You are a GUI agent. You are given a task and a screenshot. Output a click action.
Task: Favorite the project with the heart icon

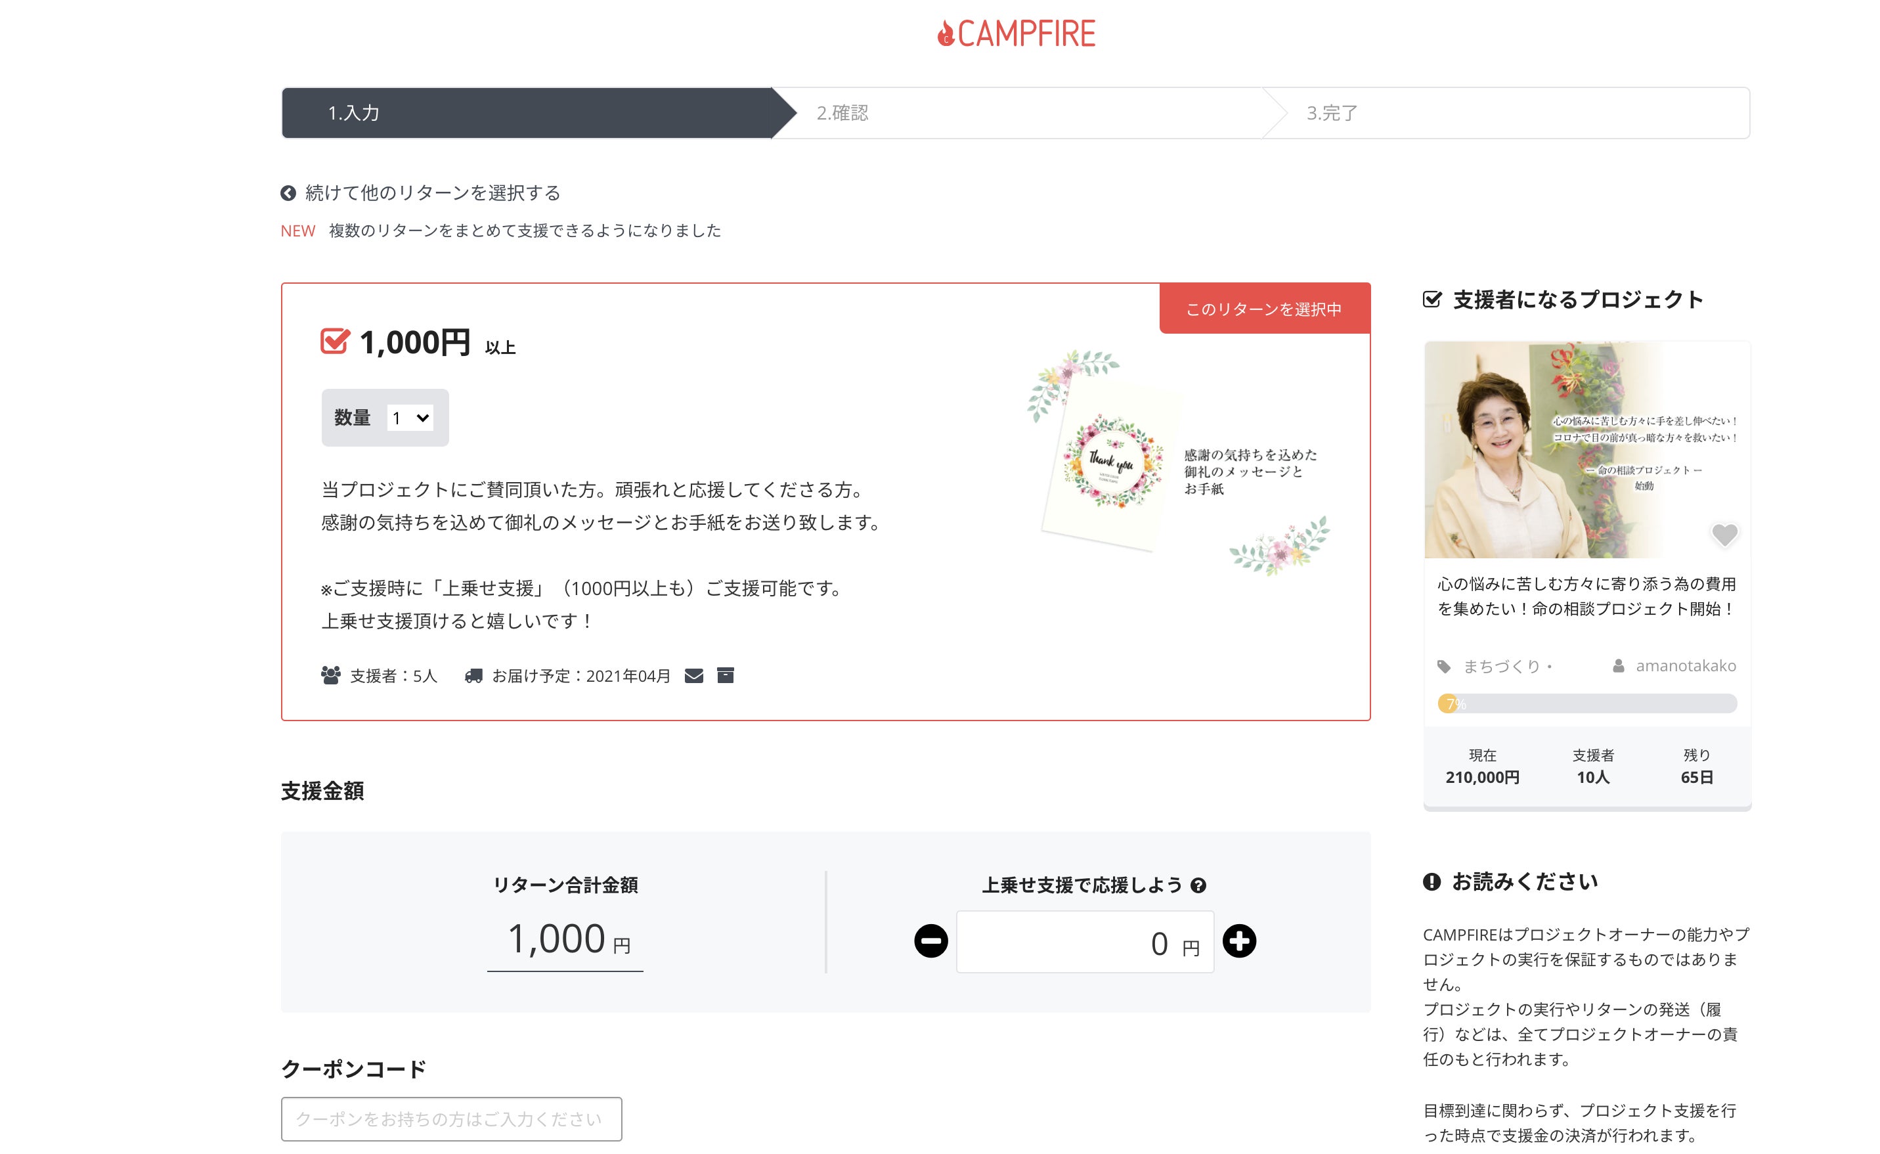point(1724,534)
